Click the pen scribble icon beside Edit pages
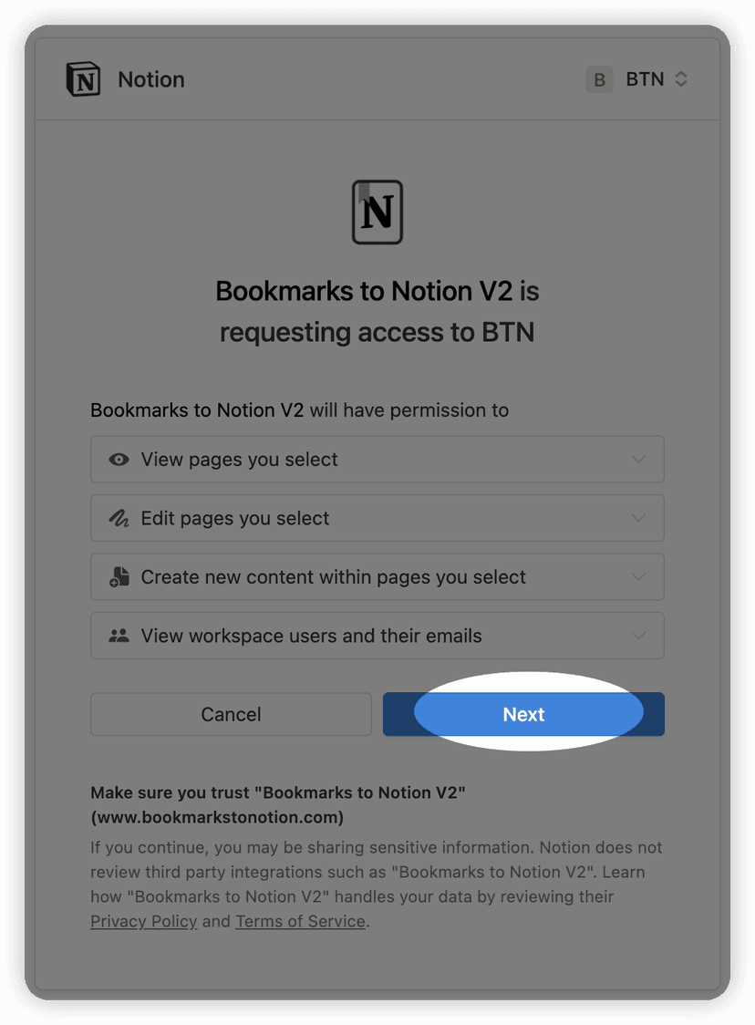 tap(119, 518)
